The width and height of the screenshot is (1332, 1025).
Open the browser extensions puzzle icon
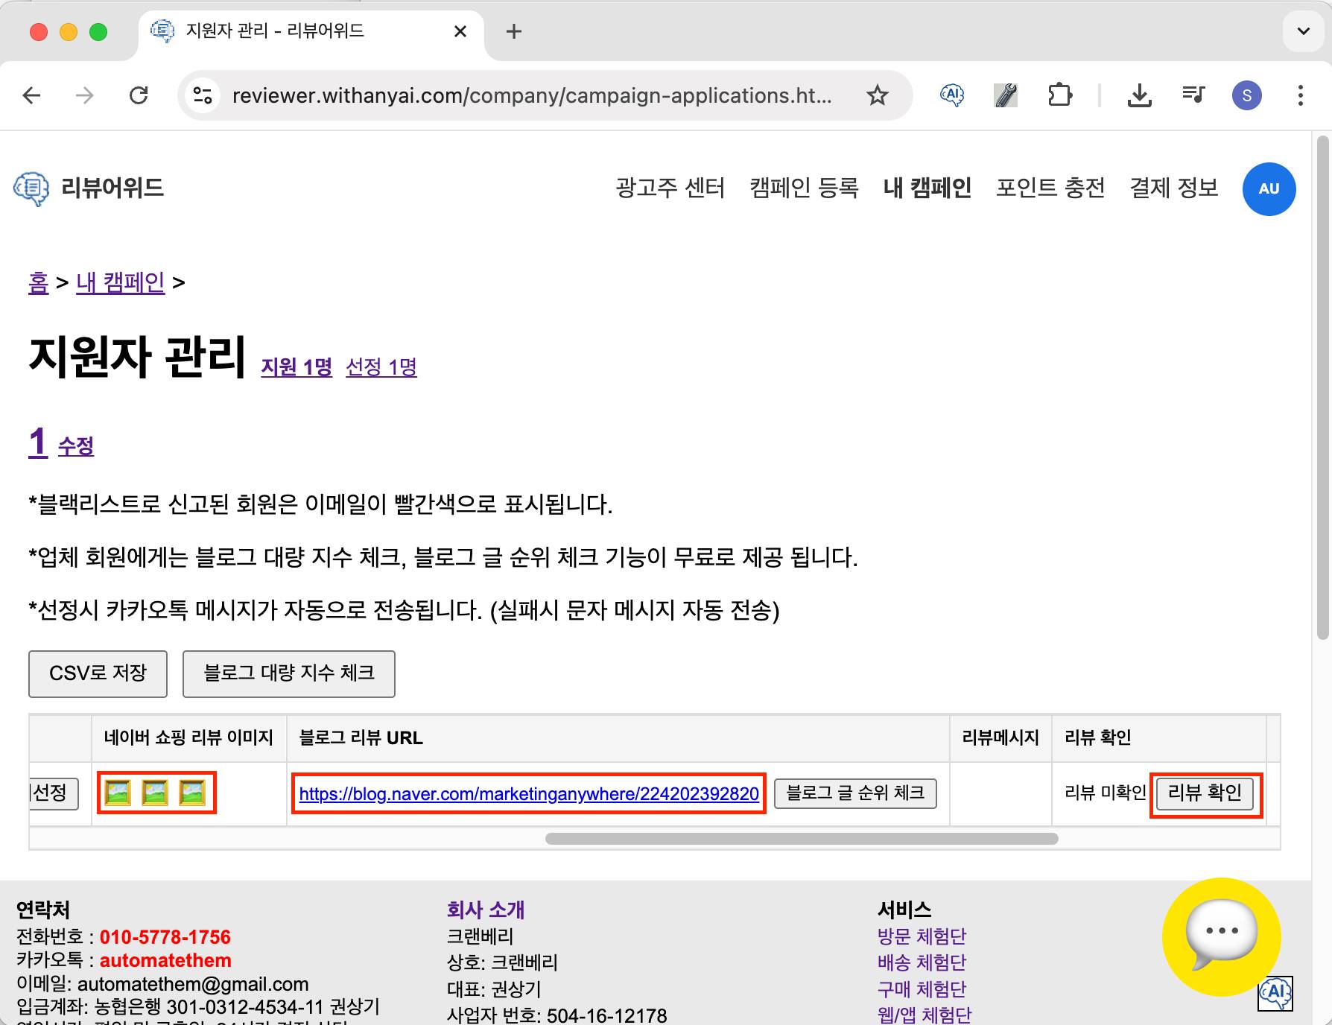[1059, 95]
